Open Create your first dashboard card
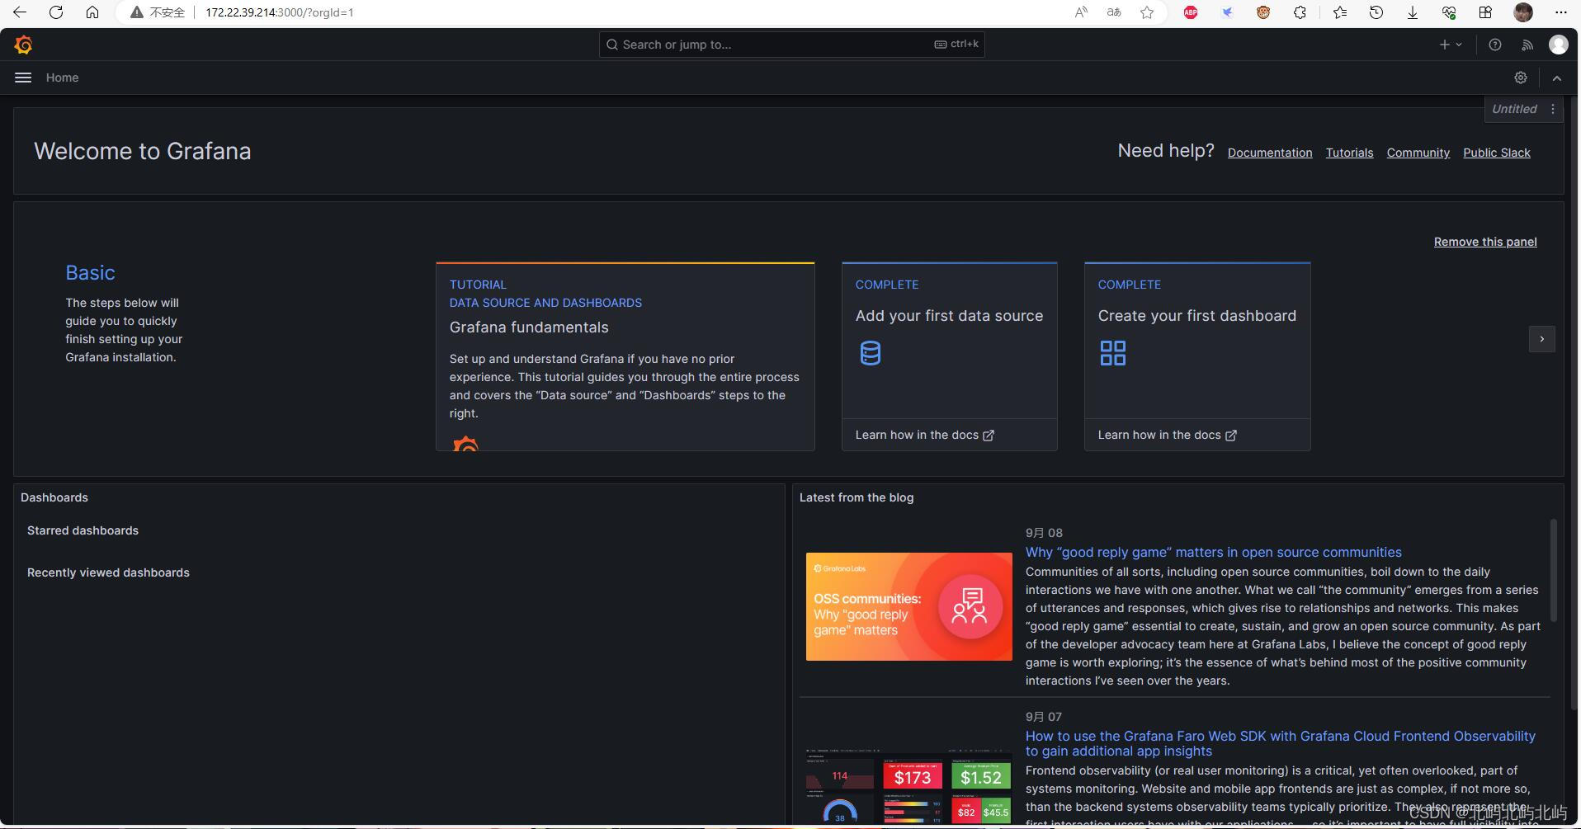1581x829 pixels. [x=1196, y=356]
